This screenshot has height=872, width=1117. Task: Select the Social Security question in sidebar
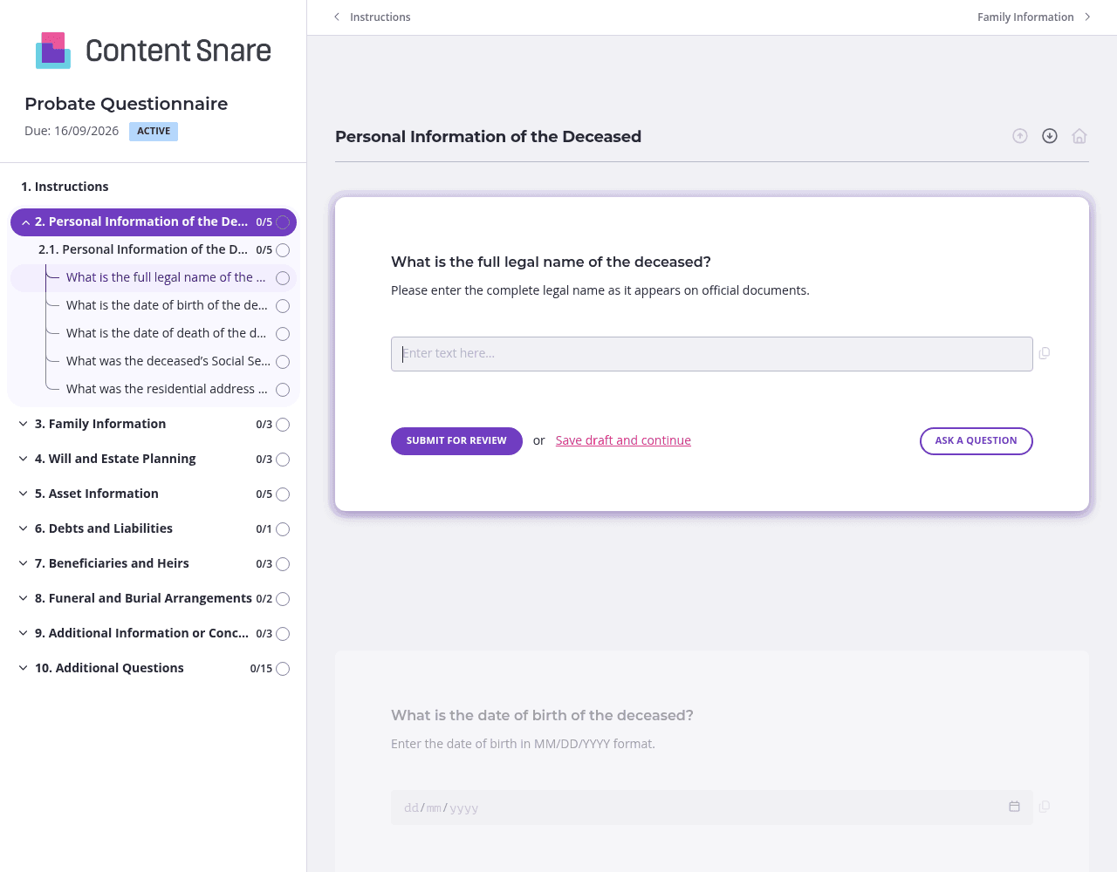[x=168, y=361]
